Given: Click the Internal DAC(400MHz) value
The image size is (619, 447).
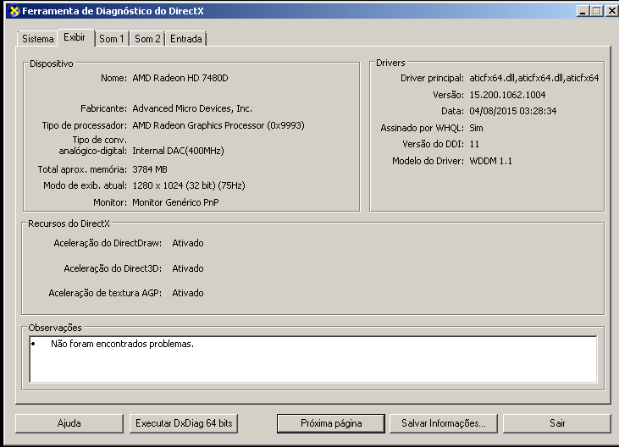Looking at the screenshot, I should pyautogui.click(x=178, y=151).
